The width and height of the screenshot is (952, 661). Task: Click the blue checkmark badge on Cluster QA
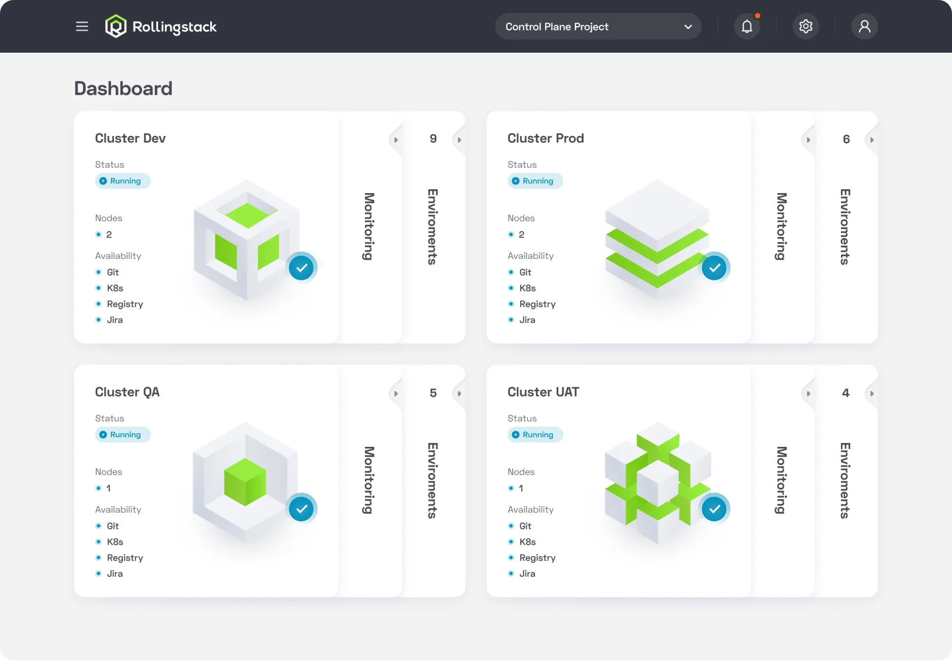tap(301, 509)
